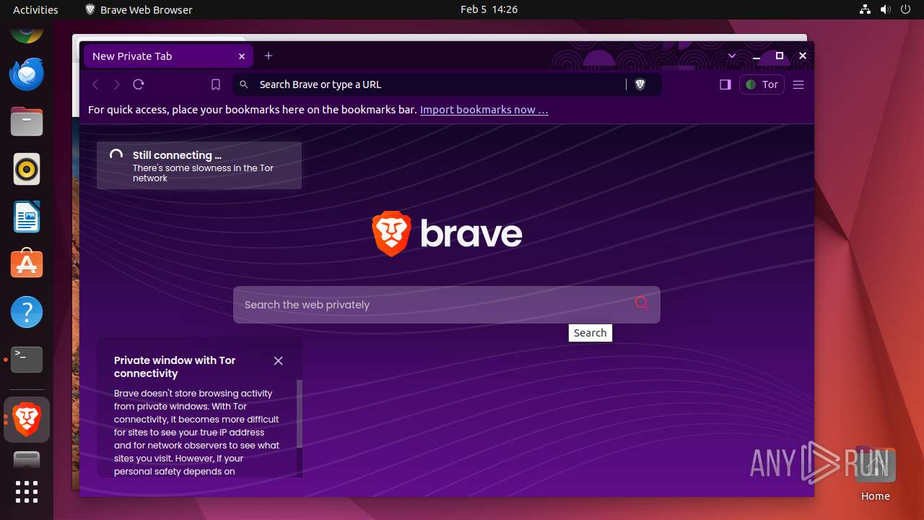Open Files from the dock
Screen dimensions: 924x520
click(27, 121)
